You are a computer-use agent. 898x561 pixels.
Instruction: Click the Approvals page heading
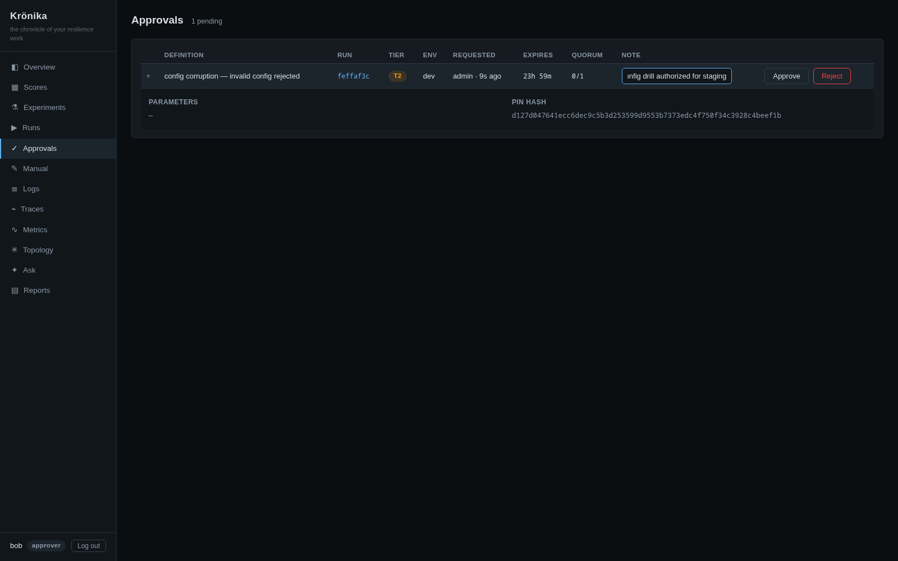(157, 20)
